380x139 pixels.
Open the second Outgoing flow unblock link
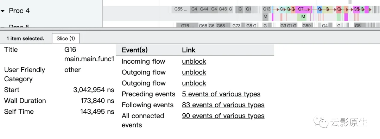click(x=194, y=83)
